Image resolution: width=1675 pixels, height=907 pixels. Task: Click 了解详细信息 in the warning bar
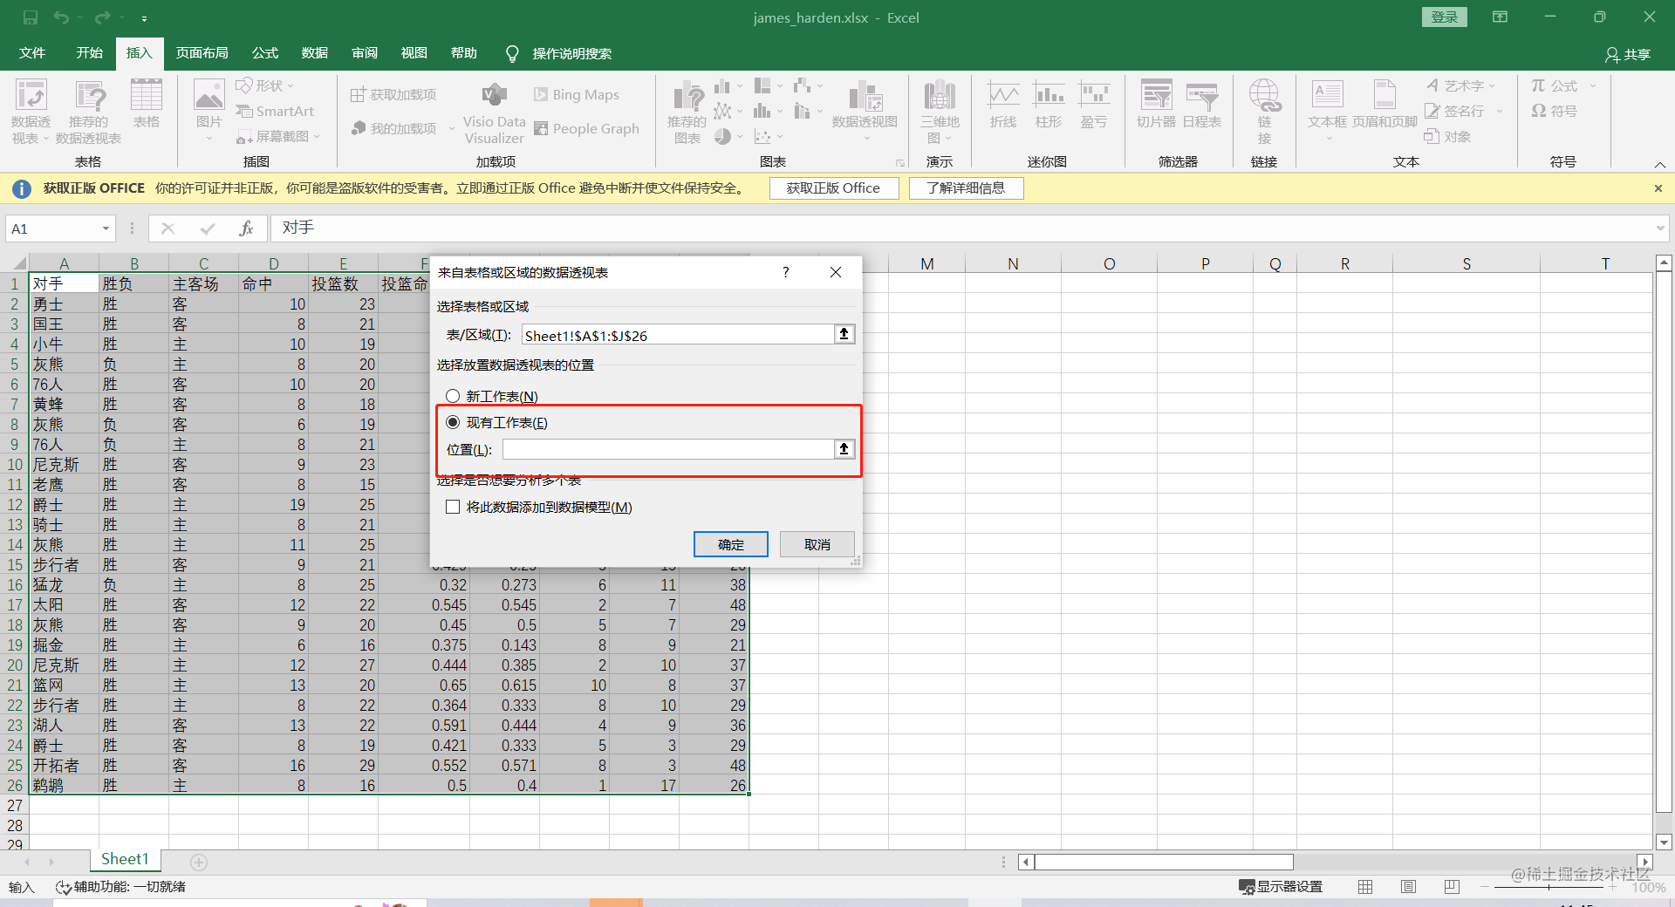click(966, 188)
